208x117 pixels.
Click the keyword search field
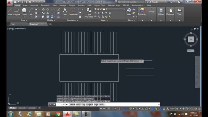coord(131,2)
